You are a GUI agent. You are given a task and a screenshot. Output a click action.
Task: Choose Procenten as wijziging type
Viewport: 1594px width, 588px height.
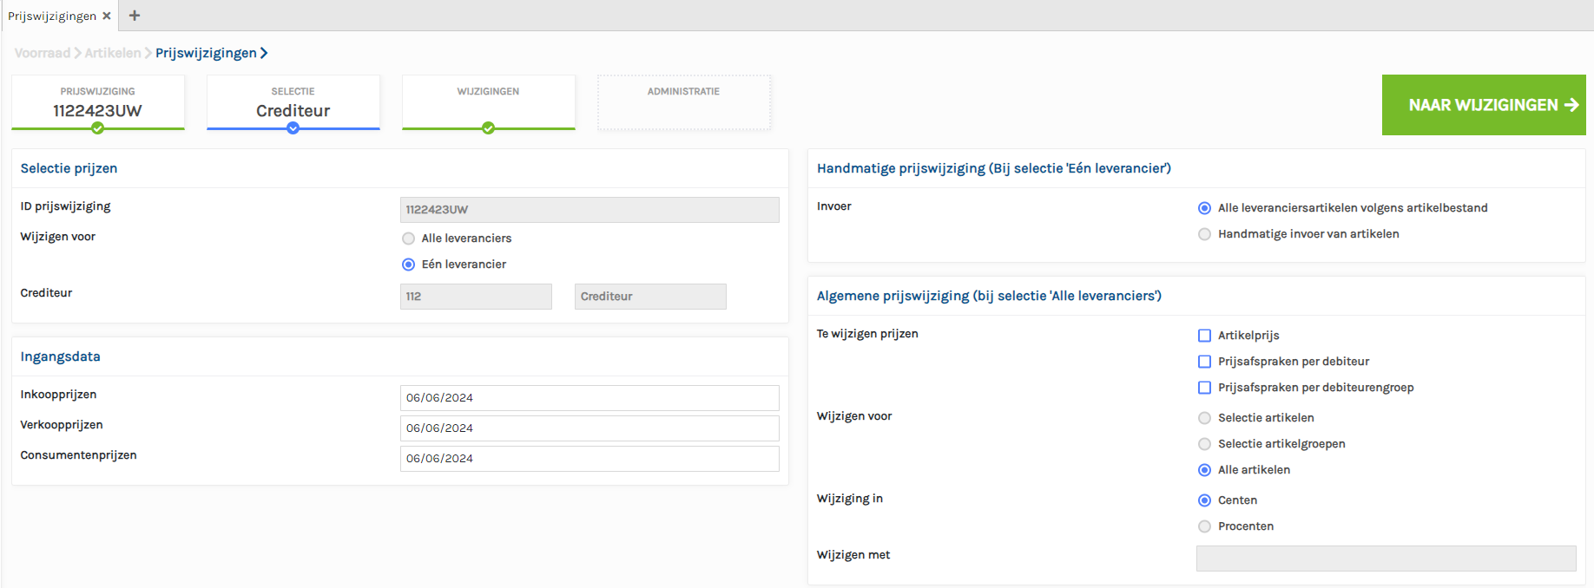point(1204,526)
